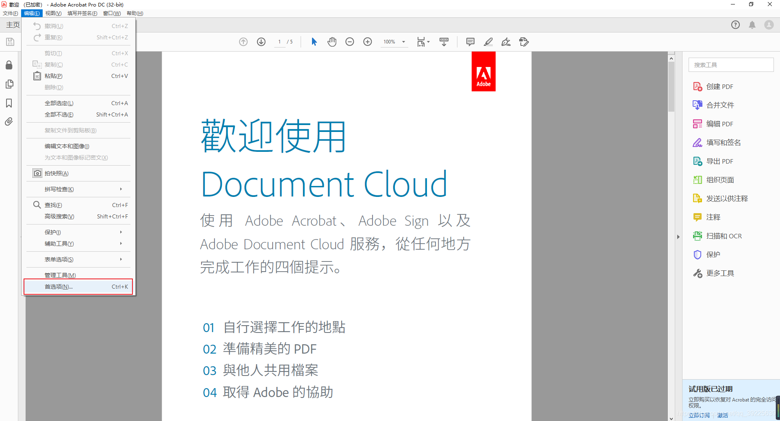The height and width of the screenshot is (421, 780).
Task: Choose 拍快照 from the Edit menu
Action: [x=78, y=173]
